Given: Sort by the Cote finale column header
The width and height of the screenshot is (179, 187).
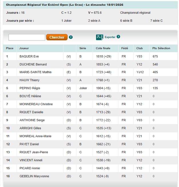Looking at the screenshot, I should click(x=103, y=48).
